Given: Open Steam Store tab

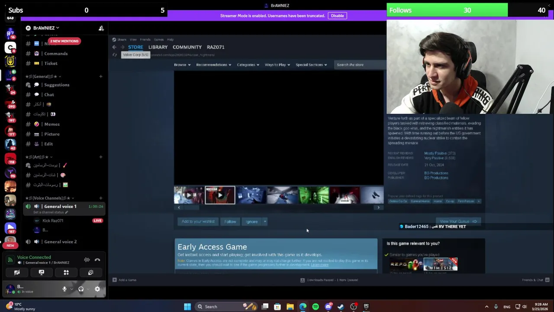Looking at the screenshot, I should tap(135, 47).
